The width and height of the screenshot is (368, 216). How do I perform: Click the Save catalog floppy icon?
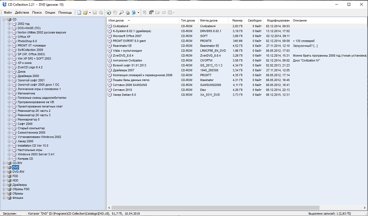[x=94, y=12]
